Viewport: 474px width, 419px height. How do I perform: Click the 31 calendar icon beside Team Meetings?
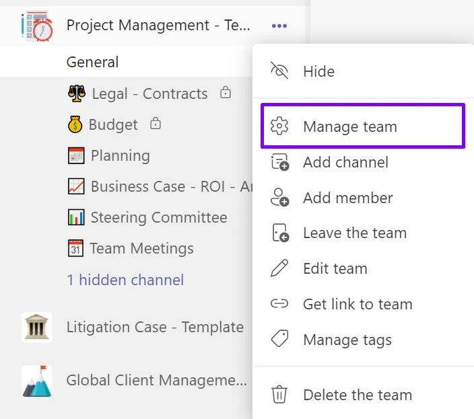point(75,248)
